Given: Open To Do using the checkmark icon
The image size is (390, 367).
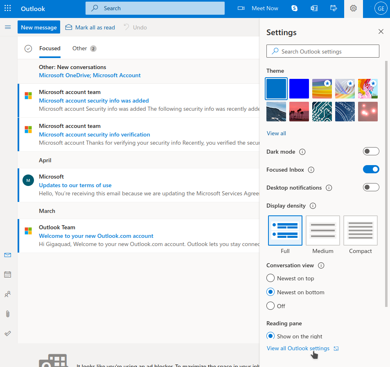Looking at the screenshot, I should [x=7, y=333].
